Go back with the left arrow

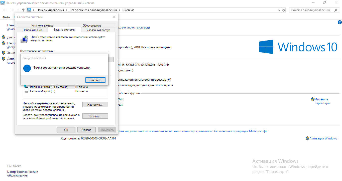point(5,10)
